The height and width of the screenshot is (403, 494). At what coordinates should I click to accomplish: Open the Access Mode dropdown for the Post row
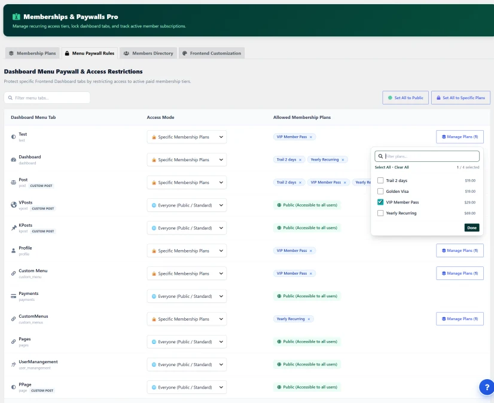click(x=187, y=183)
